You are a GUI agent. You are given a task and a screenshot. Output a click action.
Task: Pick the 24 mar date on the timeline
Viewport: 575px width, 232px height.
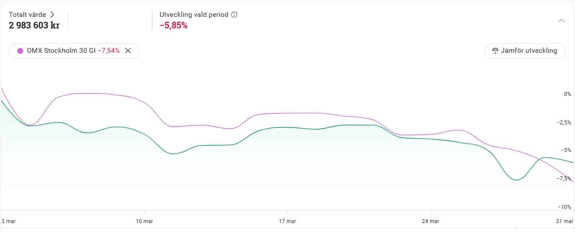pyautogui.click(x=430, y=221)
